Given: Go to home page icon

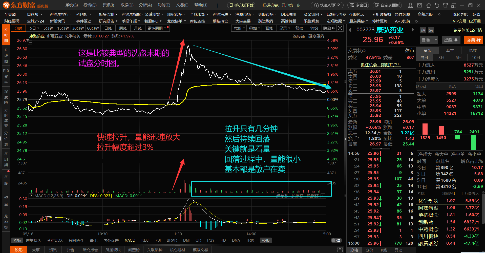Looking at the screenshot, I should [428, 5].
